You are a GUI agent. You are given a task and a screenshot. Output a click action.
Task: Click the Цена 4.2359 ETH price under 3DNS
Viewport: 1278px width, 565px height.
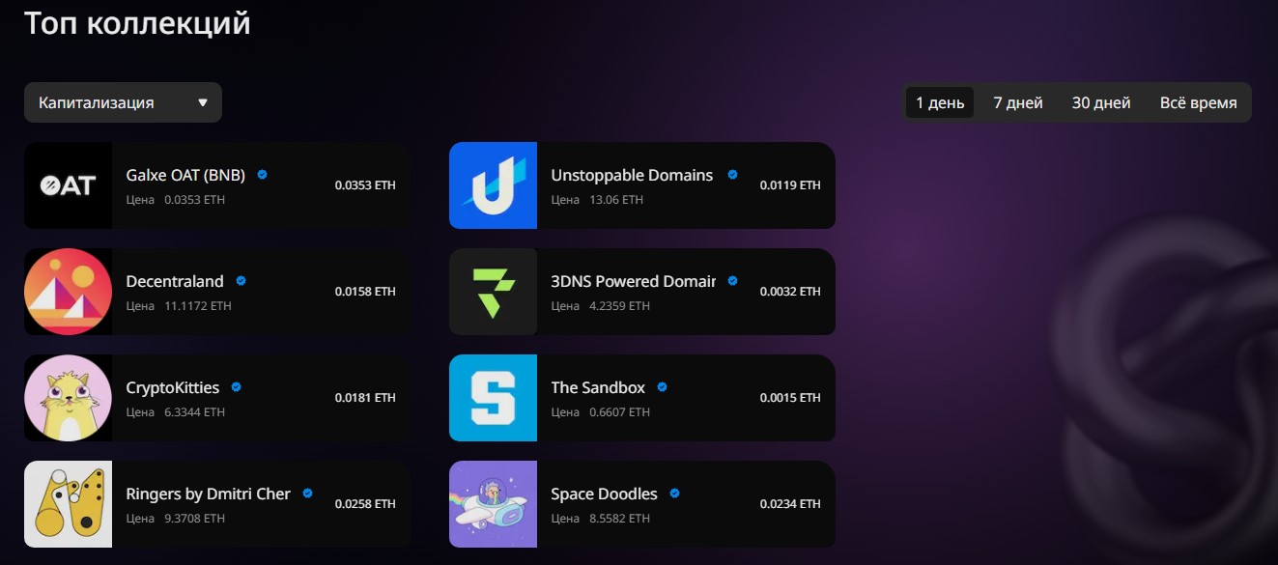point(601,306)
